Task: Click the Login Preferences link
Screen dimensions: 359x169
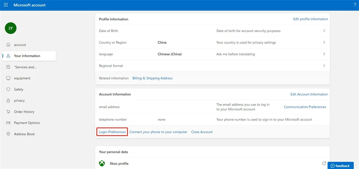Action: point(112,132)
